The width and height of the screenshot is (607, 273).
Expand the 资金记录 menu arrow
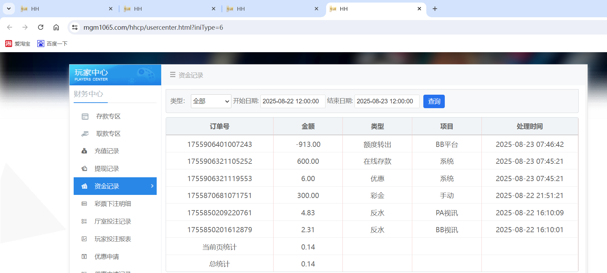point(152,186)
